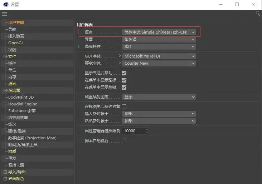This screenshot has height=184, width=262.
Task: Select 内存 in the sidebar
Action: pos(12,77)
